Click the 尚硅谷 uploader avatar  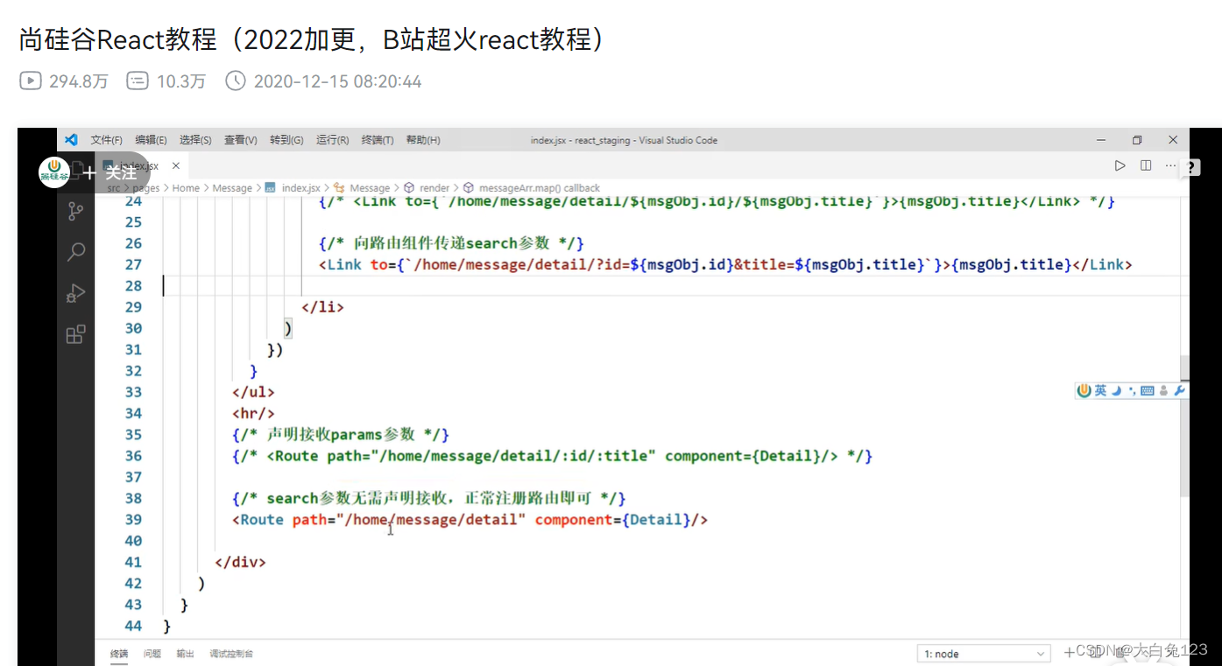point(54,172)
